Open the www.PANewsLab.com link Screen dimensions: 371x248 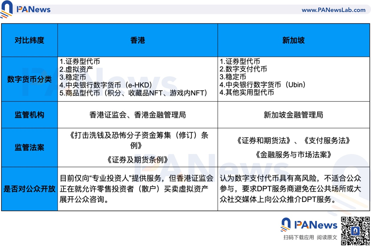click(x=334, y=10)
